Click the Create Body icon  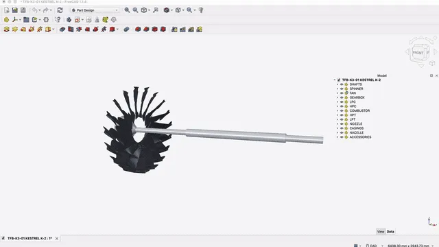69,20
